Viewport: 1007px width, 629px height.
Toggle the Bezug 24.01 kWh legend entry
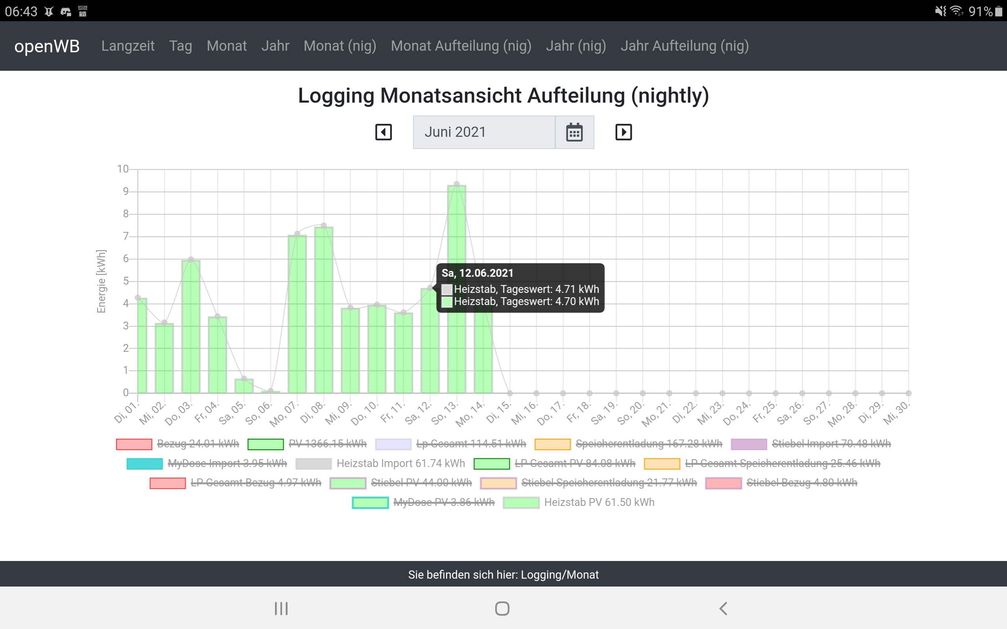197,444
